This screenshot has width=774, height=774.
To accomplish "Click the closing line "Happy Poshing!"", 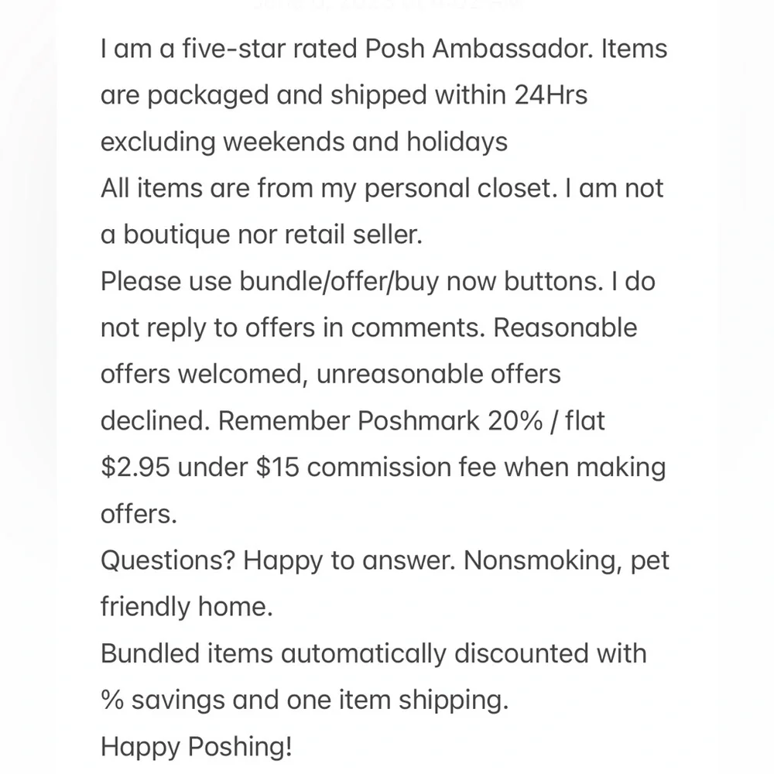I will [197, 746].
